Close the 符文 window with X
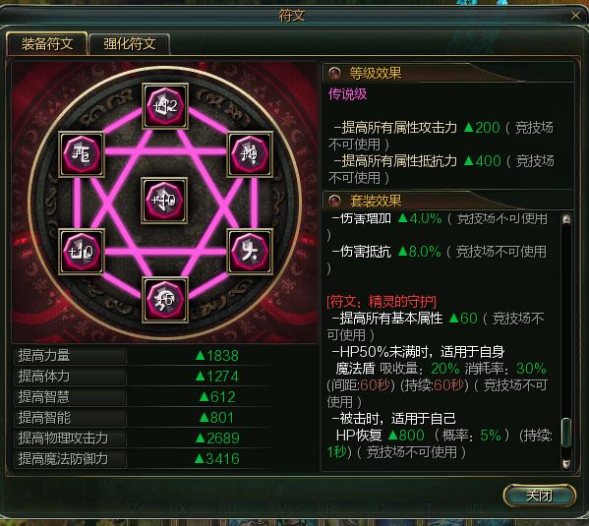589x526 pixels. click(575, 16)
